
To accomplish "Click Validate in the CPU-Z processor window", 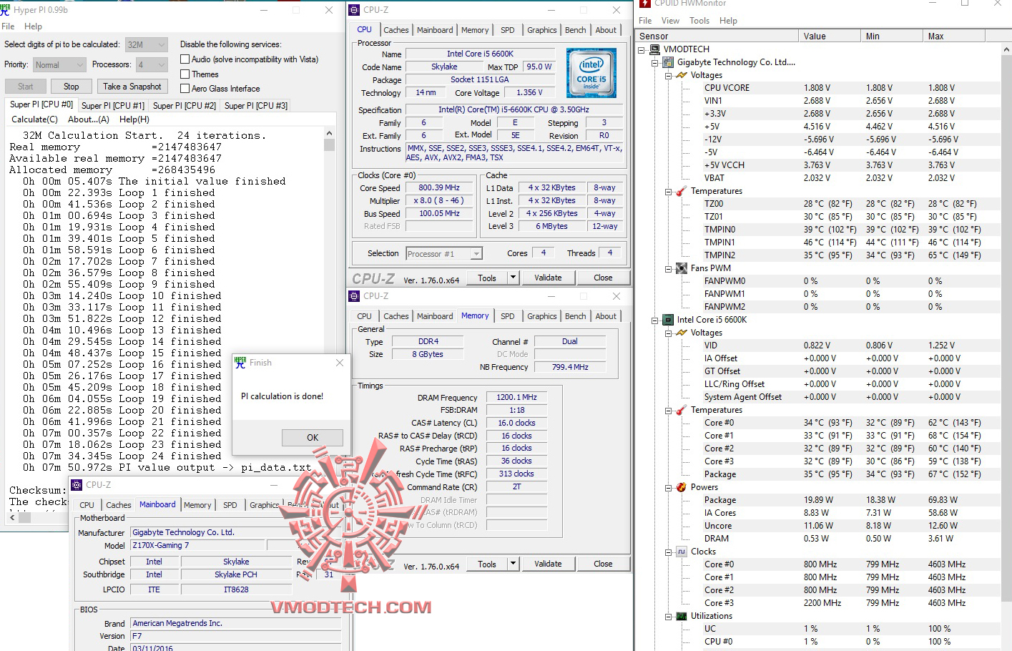I will 548,278.
